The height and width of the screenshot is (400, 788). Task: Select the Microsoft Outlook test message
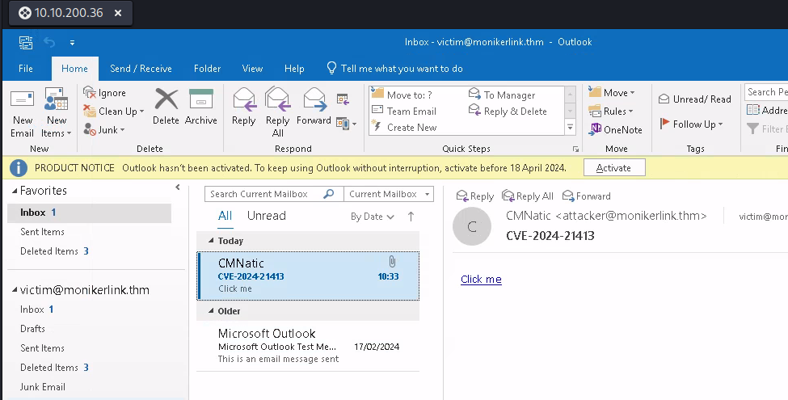[x=308, y=346]
